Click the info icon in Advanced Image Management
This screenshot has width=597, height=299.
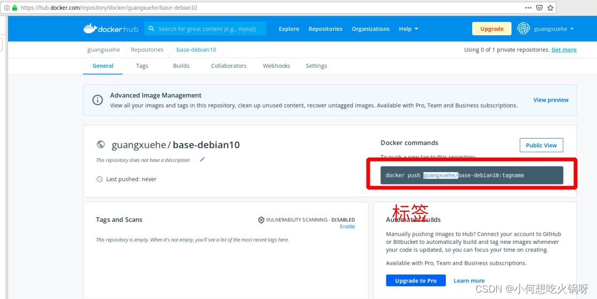[98, 100]
